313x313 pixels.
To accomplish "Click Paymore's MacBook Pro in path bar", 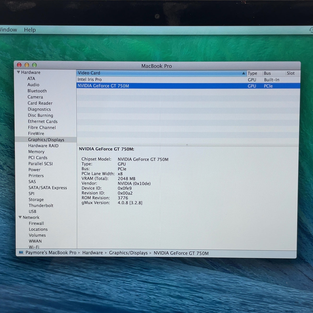I will pyautogui.click(x=51, y=252).
